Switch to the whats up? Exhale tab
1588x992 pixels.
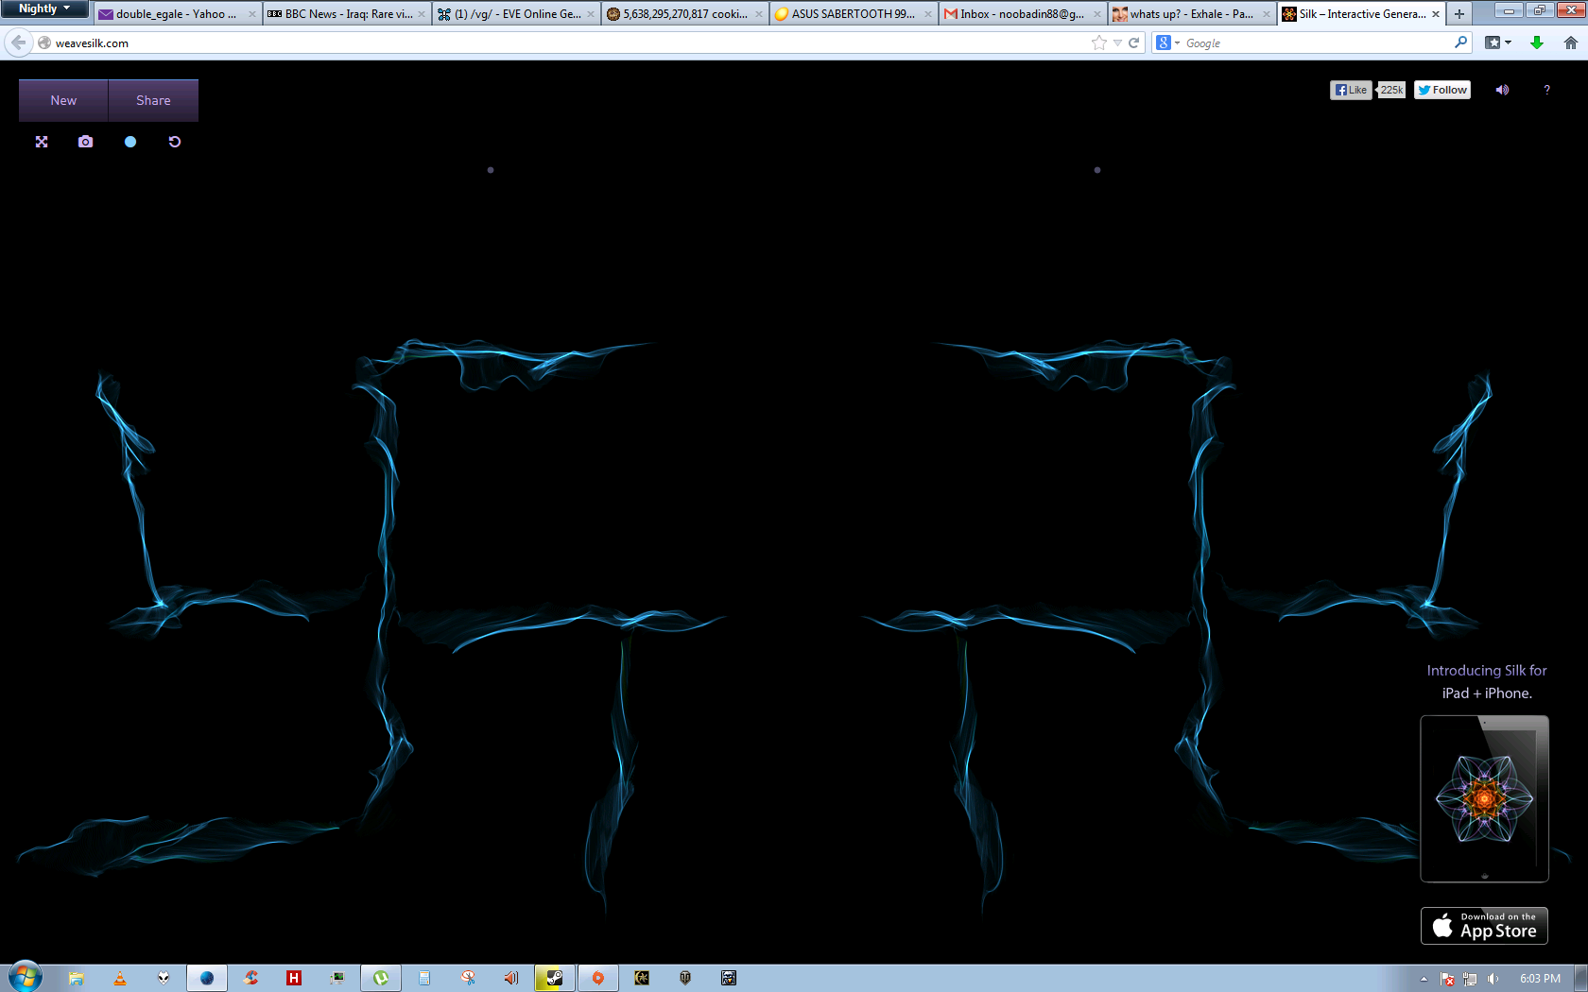[1192, 14]
